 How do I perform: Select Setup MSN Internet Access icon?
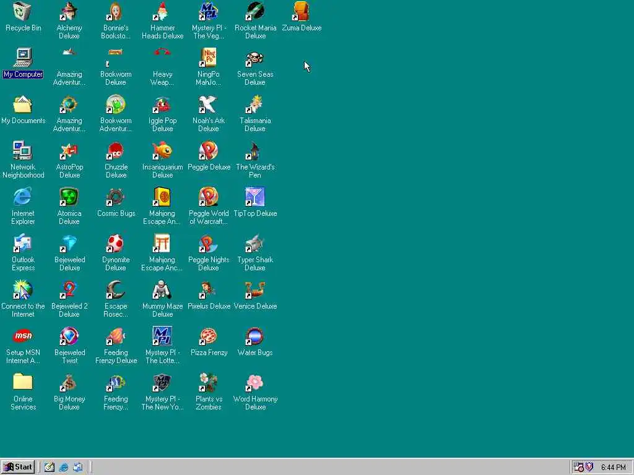[23, 336]
